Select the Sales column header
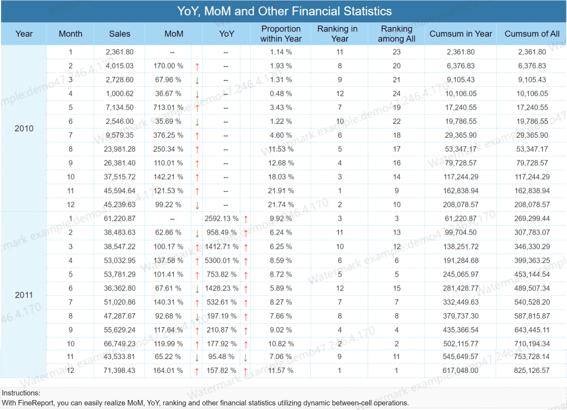This screenshot has height=410, width=567. pos(120,34)
